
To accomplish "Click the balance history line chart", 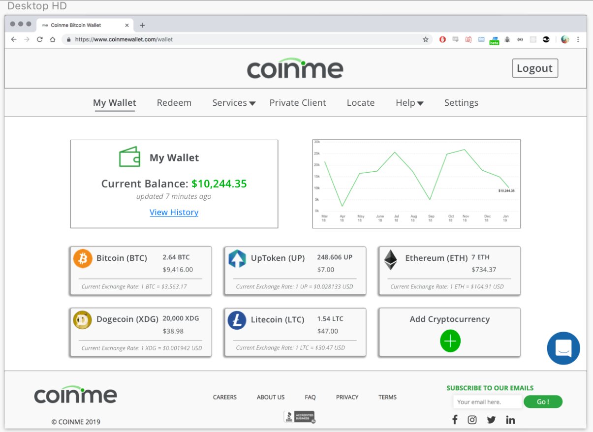I will 416,184.
